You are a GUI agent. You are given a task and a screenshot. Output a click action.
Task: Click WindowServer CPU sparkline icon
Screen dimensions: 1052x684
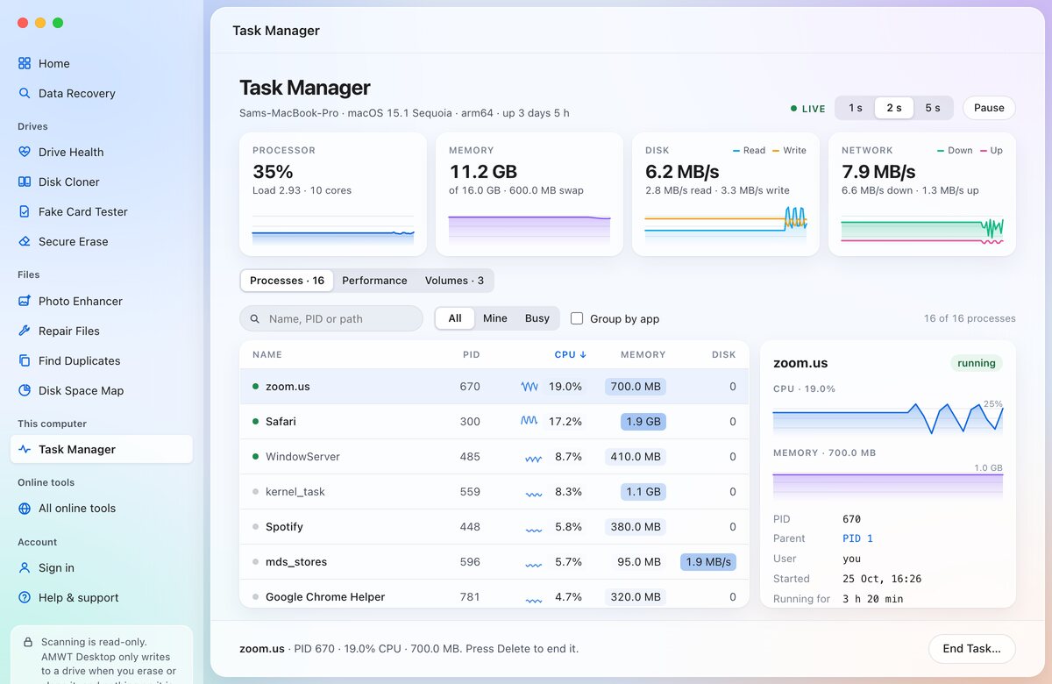click(533, 458)
